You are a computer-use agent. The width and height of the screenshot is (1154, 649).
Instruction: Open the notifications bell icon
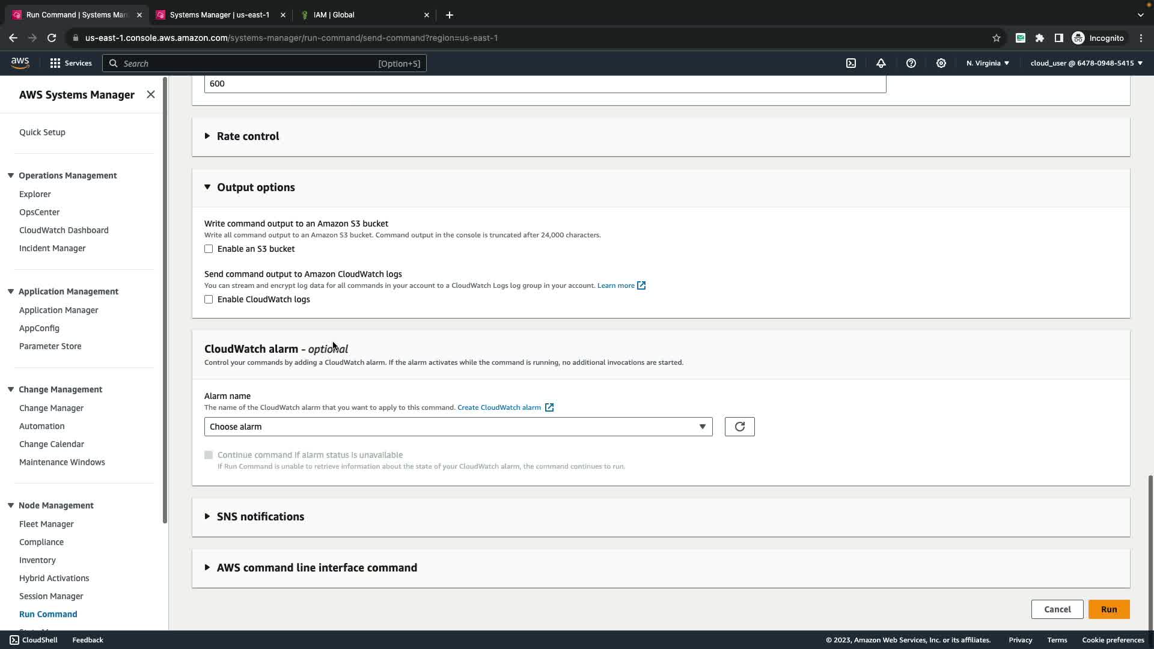[881, 63]
